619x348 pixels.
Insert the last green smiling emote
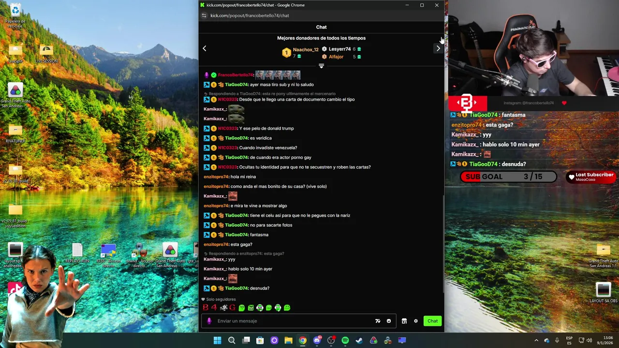[x=287, y=307]
